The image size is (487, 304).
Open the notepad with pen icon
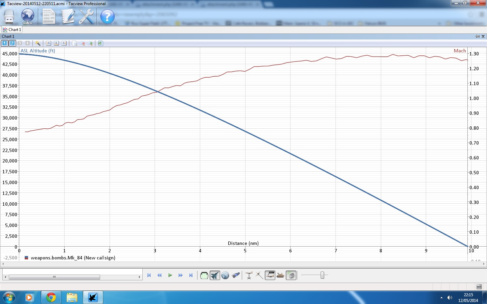coord(68,16)
